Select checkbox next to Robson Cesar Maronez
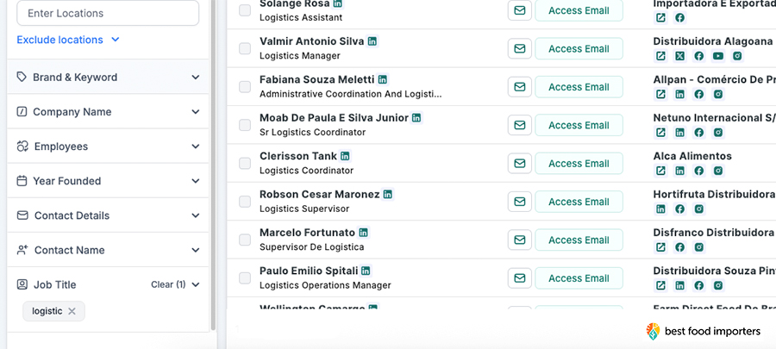 (x=245, y=202)
